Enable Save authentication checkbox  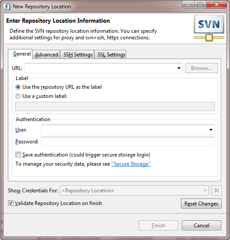(18, 155)
